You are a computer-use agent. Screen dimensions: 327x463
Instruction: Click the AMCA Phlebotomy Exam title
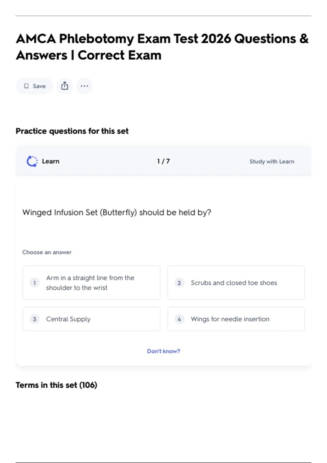(162, 47)
